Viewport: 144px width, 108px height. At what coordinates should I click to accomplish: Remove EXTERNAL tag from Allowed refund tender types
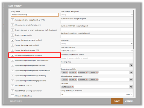click(x=97, y=80)
